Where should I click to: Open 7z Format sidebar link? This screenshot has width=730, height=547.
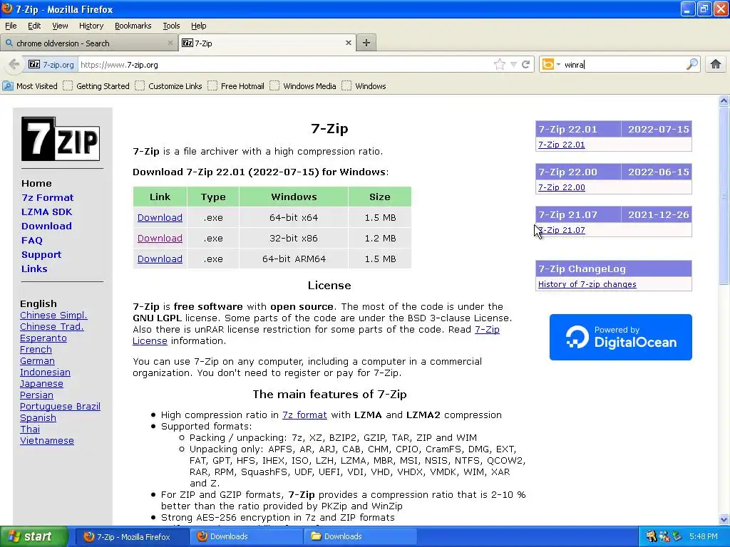click(x=48, y=198)
